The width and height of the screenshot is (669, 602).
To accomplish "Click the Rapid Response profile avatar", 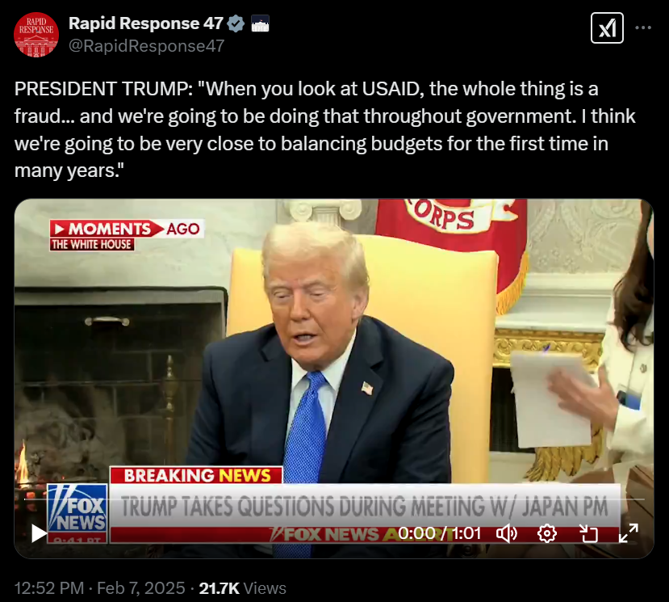I will (x=36, y=35).
